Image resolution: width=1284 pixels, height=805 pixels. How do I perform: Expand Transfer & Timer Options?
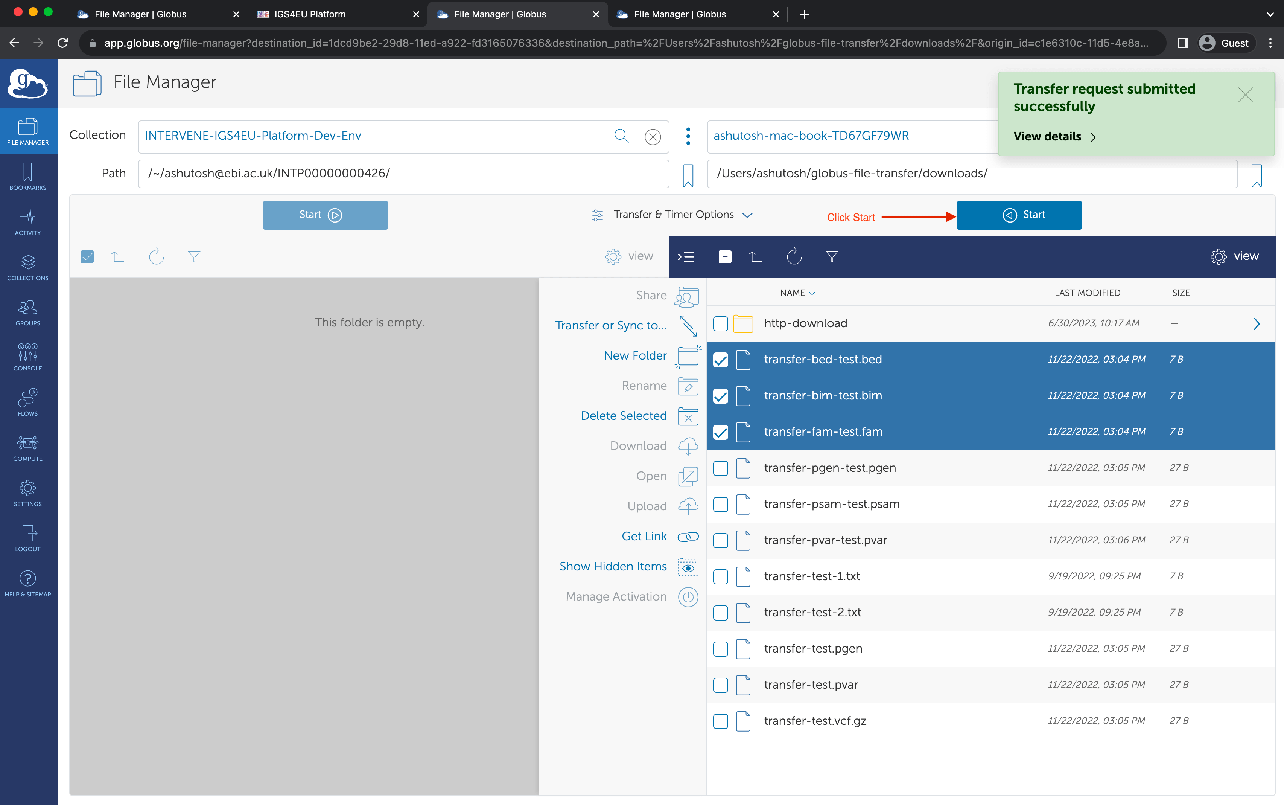[x=673, y=215]
